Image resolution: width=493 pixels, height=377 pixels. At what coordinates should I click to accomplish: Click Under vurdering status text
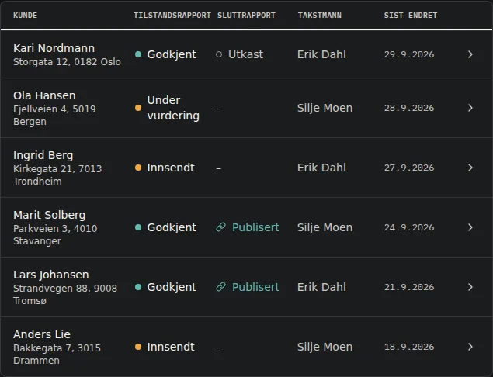tap(173, 108)
